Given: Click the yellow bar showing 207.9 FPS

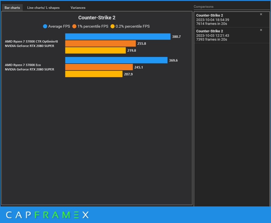Looking at the screenshot, I should pyautogui.click(x=94, y=74).
